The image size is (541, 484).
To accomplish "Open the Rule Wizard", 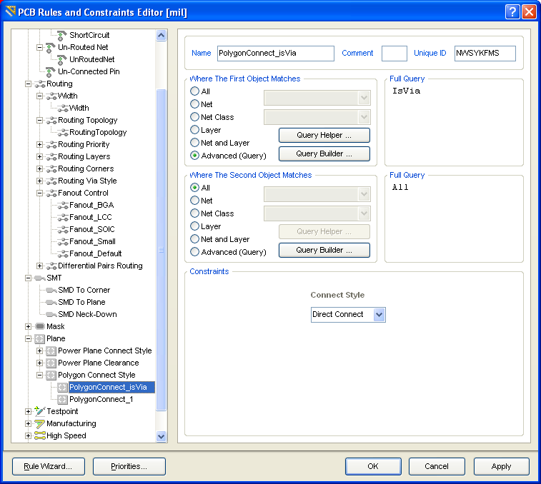I will click(x=48, y=466).
